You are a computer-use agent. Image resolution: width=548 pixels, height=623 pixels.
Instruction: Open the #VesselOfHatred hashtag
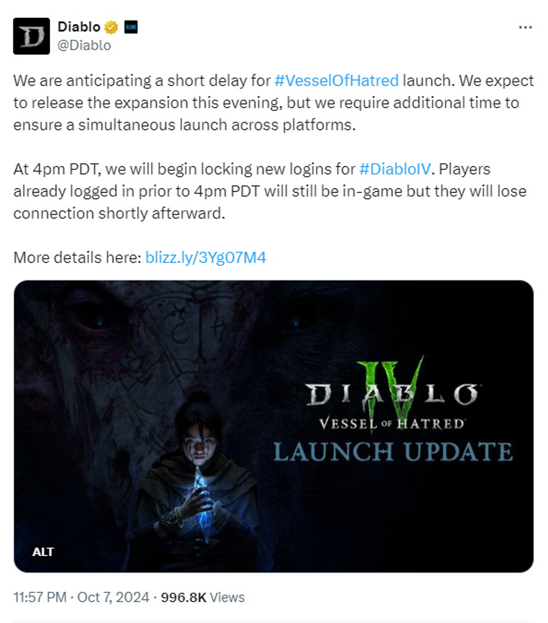337,81
